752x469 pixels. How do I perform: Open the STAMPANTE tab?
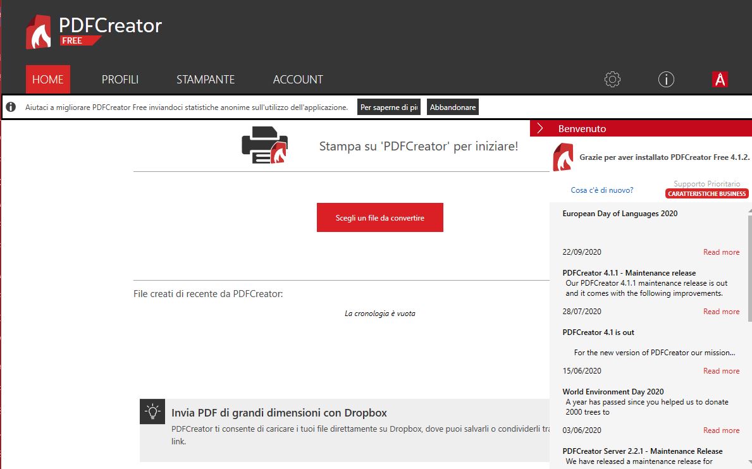pos(206,80)
